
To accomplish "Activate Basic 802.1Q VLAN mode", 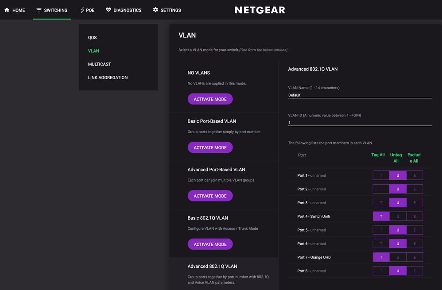I will [210, 244].
